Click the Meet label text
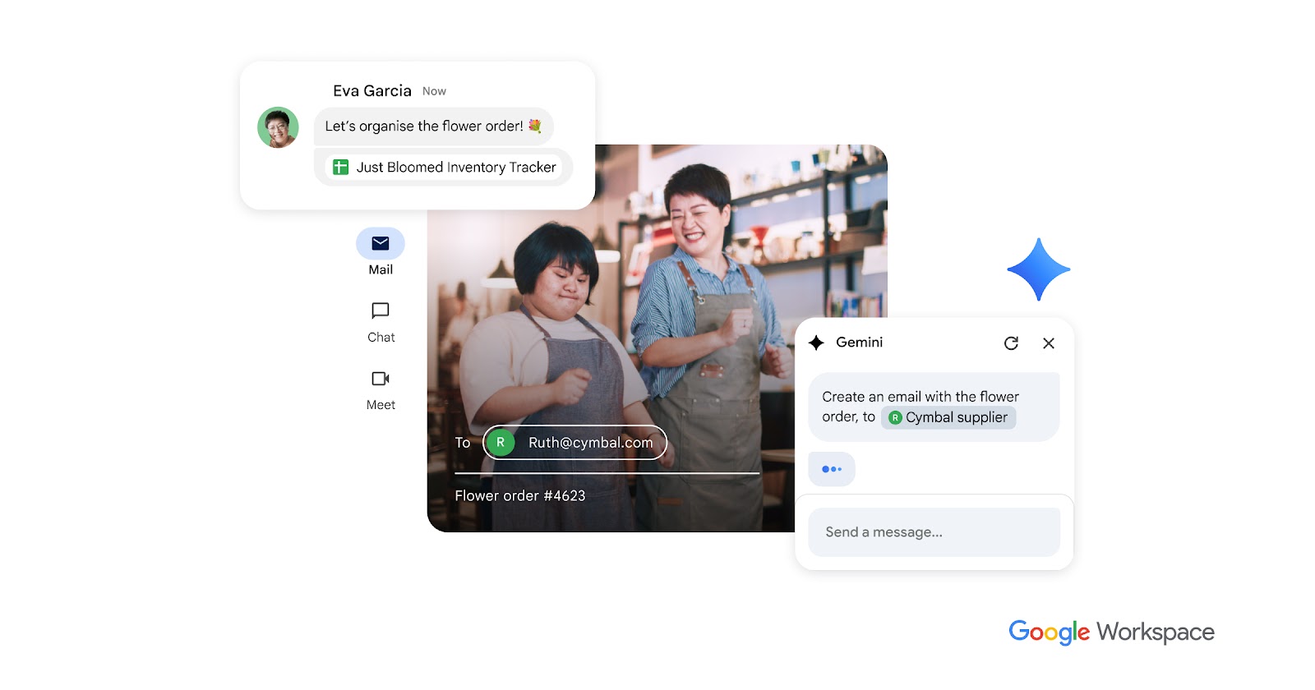The width and height of the screenshot is (1315, 690). [x=381, y=405]
